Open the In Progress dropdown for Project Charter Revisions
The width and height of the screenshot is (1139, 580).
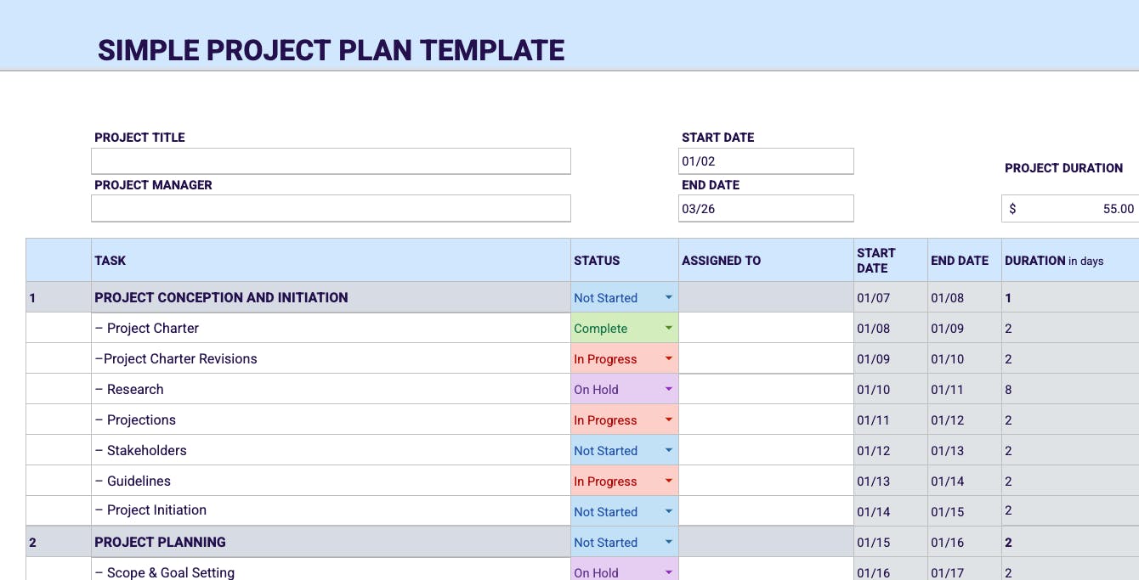click(668, 358)
